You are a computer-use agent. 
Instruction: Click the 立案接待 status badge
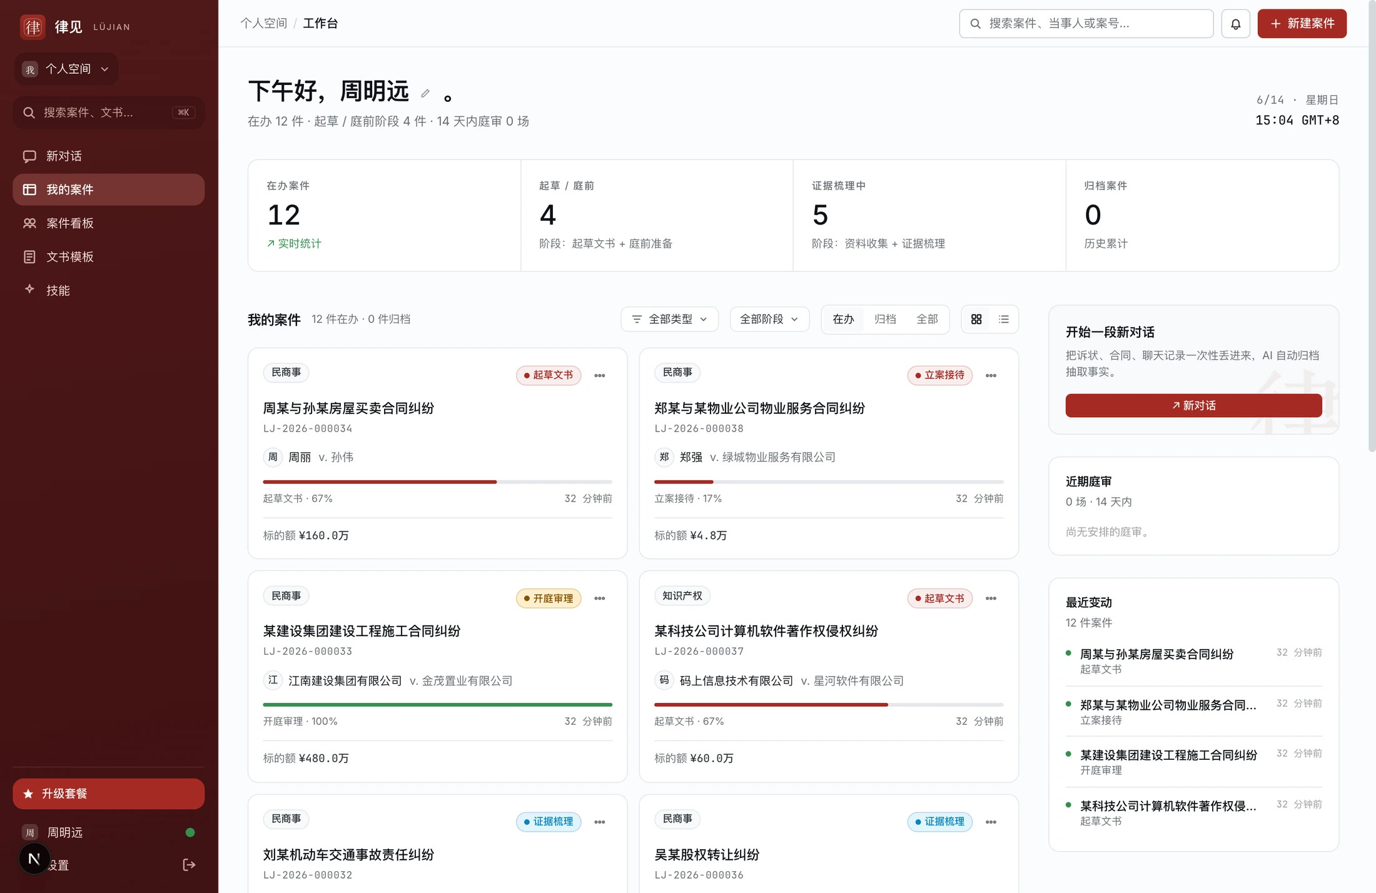940,375
